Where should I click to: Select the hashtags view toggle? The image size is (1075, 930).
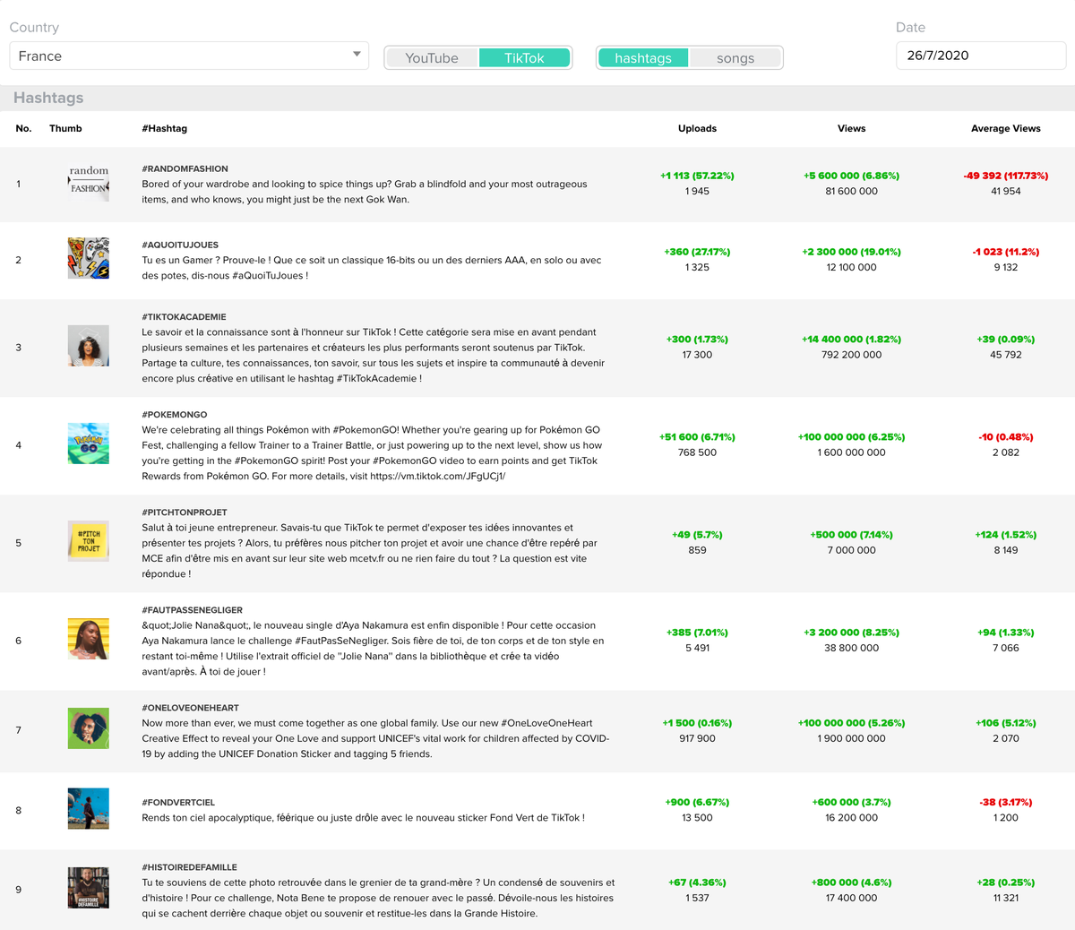pos(643,58)
